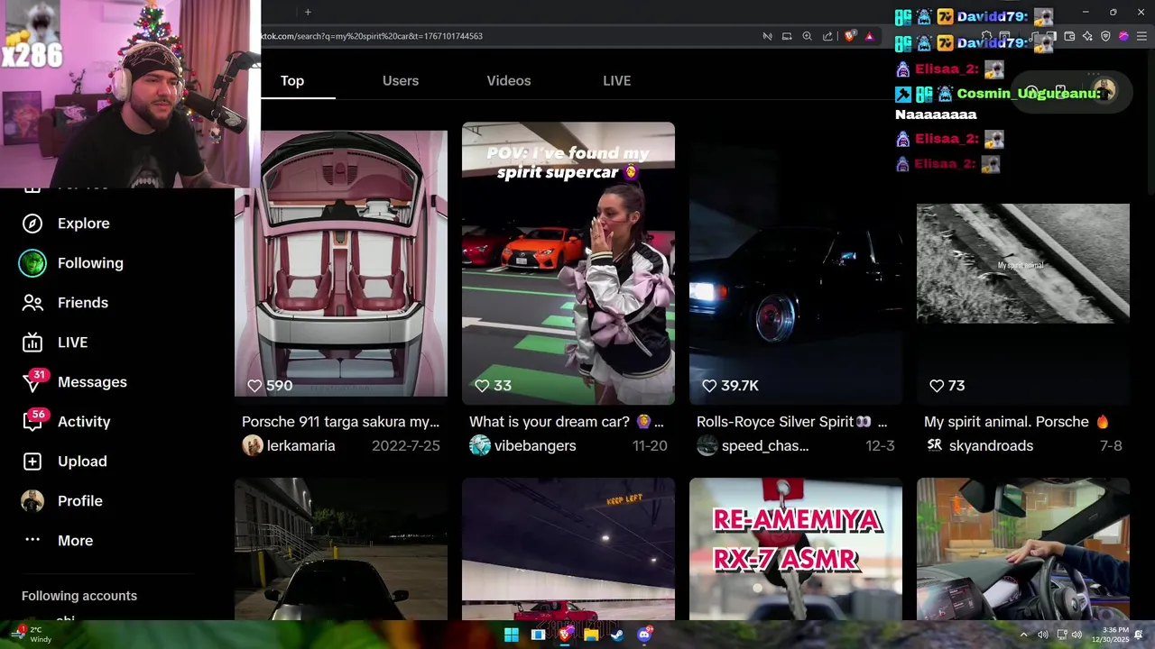Image resolution: width=1155 pixels, height=649 pixels.
Task: Open a new browser tab with plus
Action: coord(308,12)
